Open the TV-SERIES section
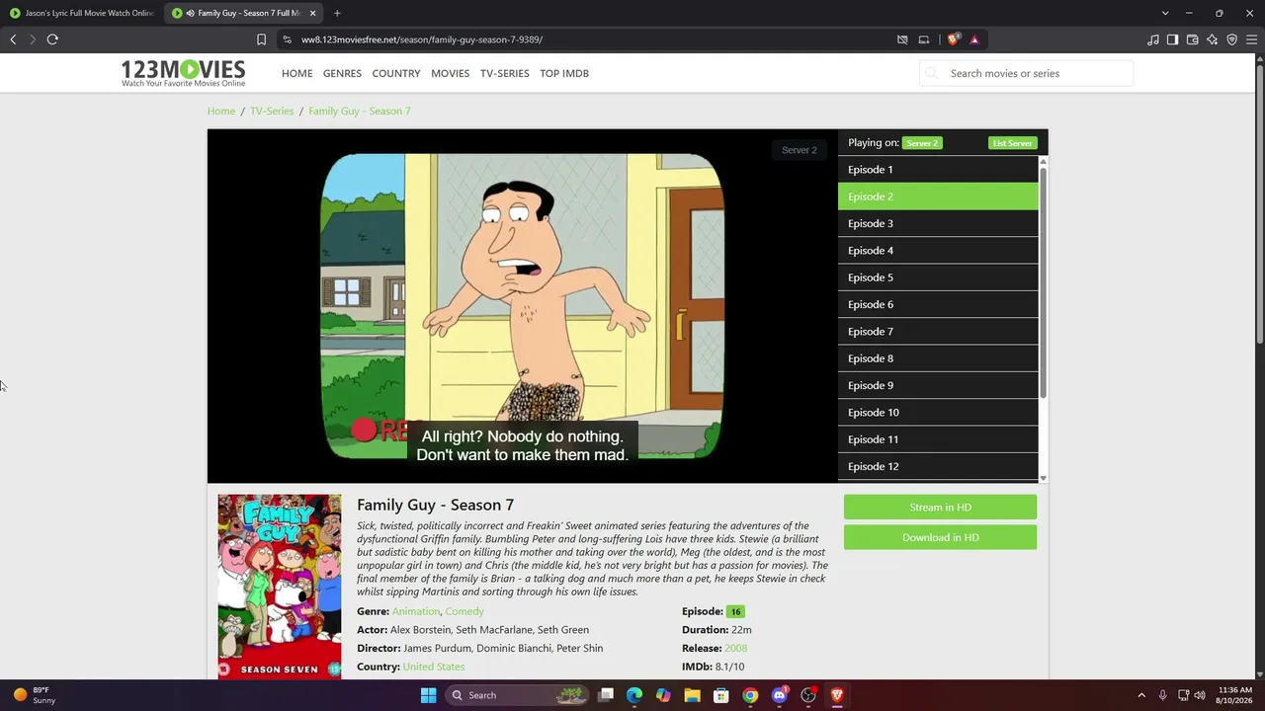The image size is (1265, 711). tap(505, 73)
